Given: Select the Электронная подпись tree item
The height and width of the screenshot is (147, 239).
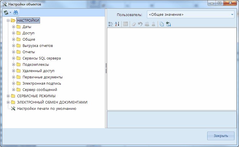Looking at the screenshot, I should (42, 84).
